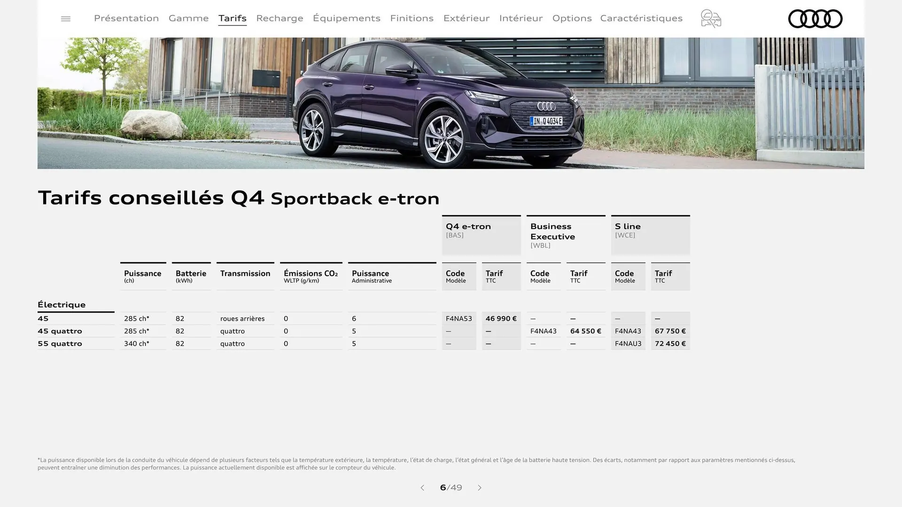Click the dealer contact chat icon
The height and width of the screenshot is (507, 902).
point(710,19)
